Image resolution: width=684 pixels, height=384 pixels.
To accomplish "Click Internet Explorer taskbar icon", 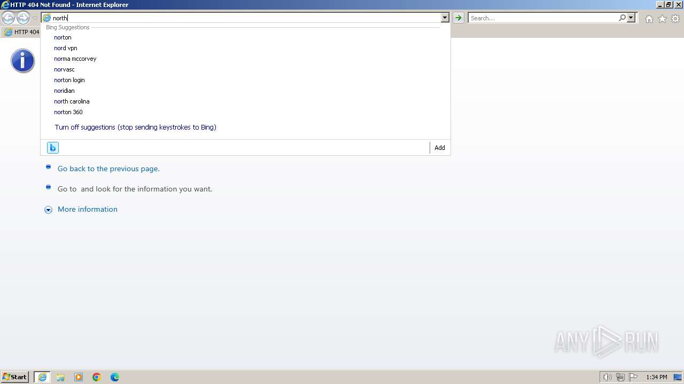I will coord(42,377).
